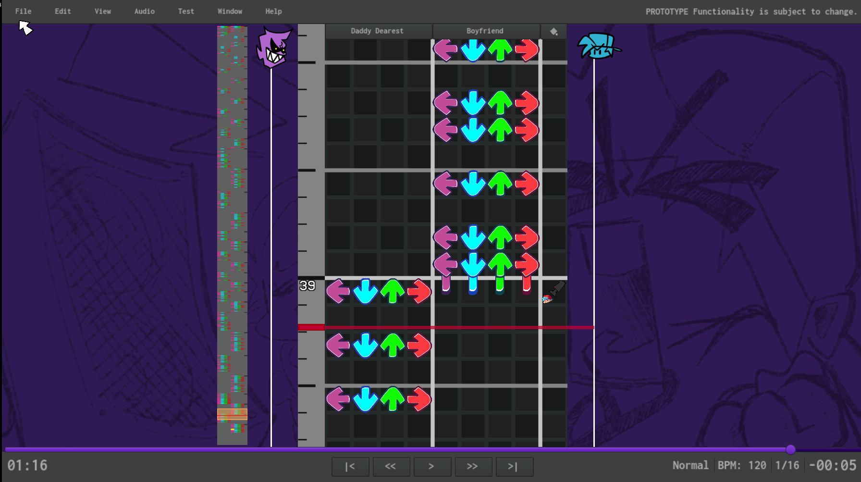The height and width of the screenshot is (482, 861).
Task: Click the events column diamond icon
Action: click(x=553, y=31)
